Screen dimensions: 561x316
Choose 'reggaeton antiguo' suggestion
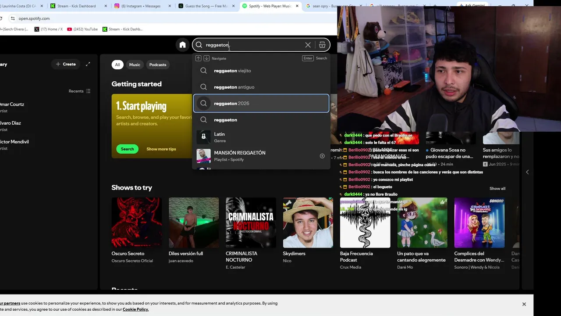tap(261, 87)
